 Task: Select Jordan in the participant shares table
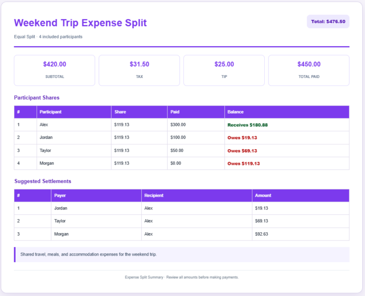coord(46,137)
